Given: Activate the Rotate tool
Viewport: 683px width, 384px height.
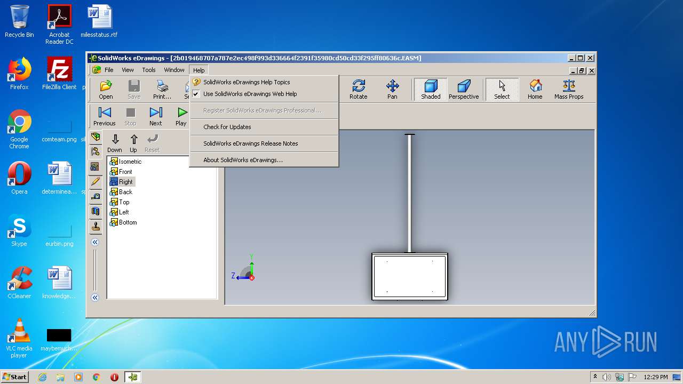Looking at the screenshot, I should (x=359, y=90).
